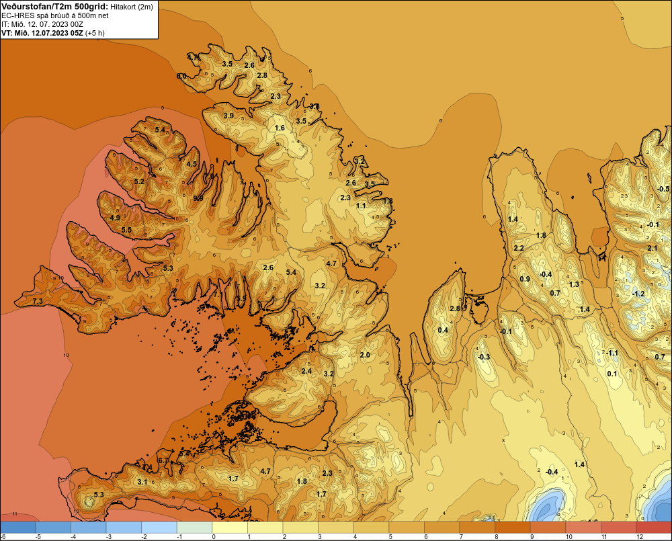The height and width of the screenshot is (541, 672).
Task: Click the 1.3 temperature value
Action: click(575, 284)
